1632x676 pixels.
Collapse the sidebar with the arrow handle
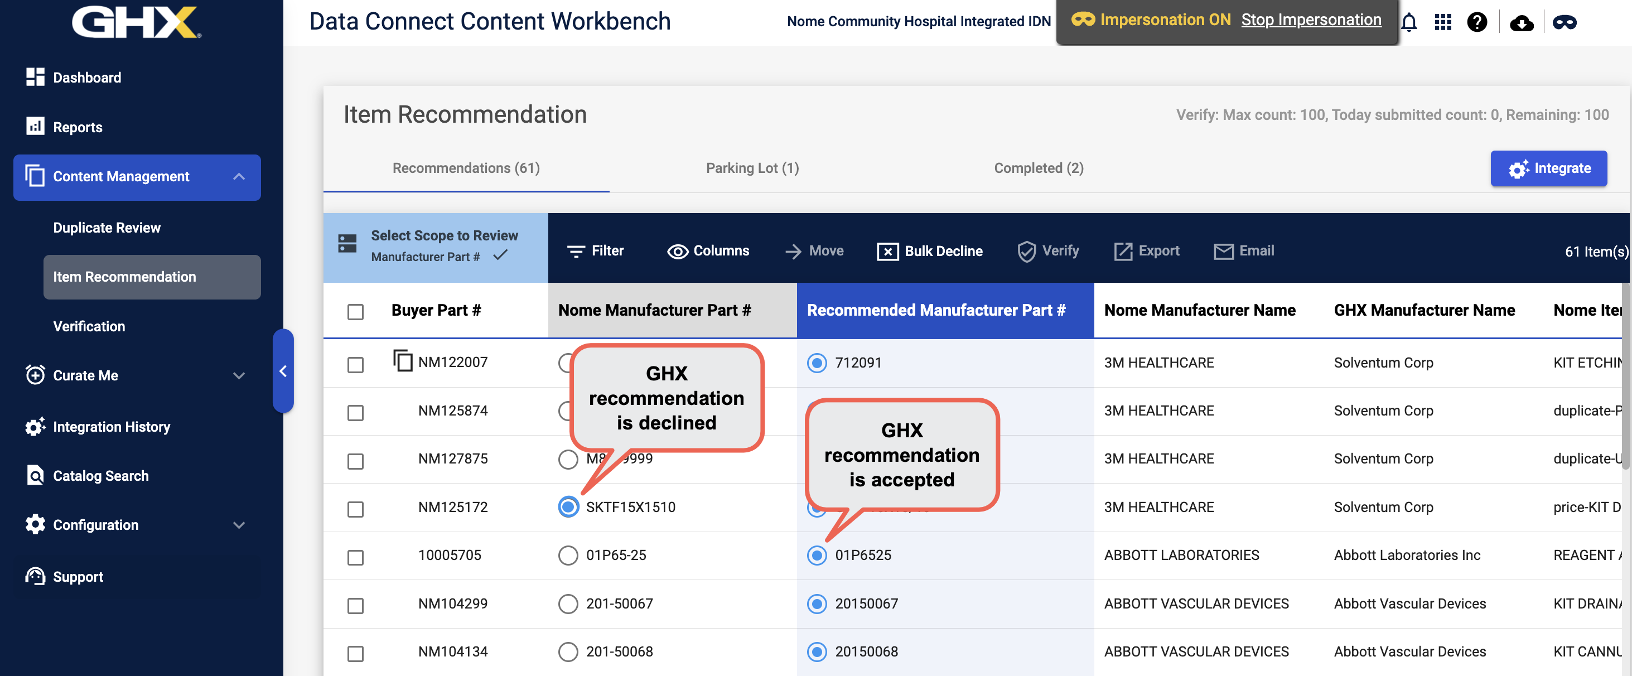point(283,371)
